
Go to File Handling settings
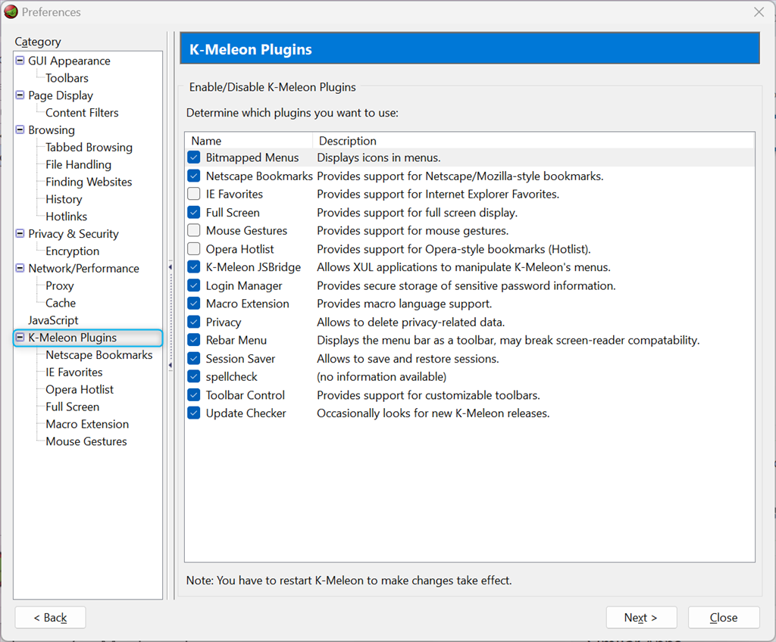click(78, 165)
